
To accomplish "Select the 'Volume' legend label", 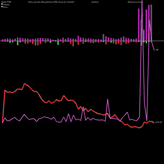I will 6,5.
